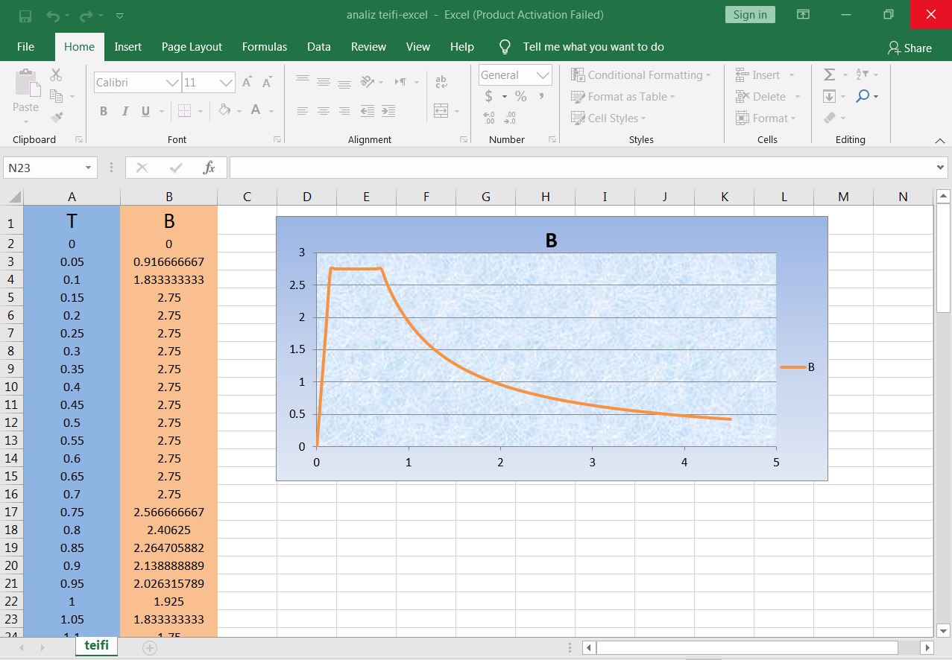Open the Fill Color bucket swatch
The height and width of the screenshot is (660, 952).
click(224, 111)
